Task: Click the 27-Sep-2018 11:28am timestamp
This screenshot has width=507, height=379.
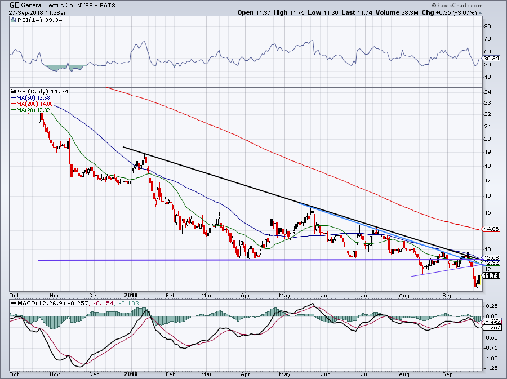Action: tap(38, 13)
